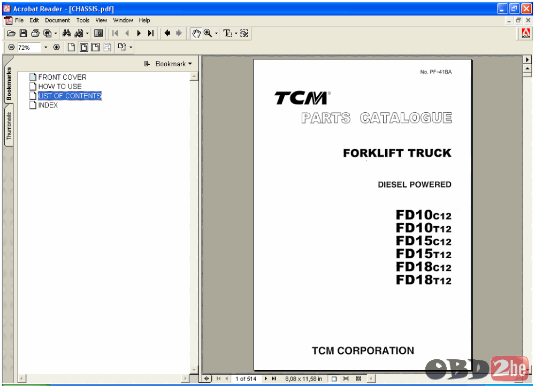Expand the Search the Web dropdown arrow
The width and height of the screenshot is (535, 386).
[56, 33]
